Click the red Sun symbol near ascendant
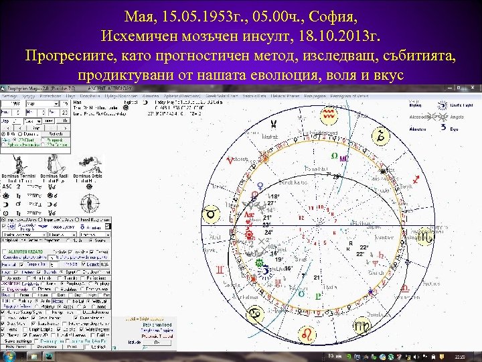The image size is (482, 362). click(249, 235)
